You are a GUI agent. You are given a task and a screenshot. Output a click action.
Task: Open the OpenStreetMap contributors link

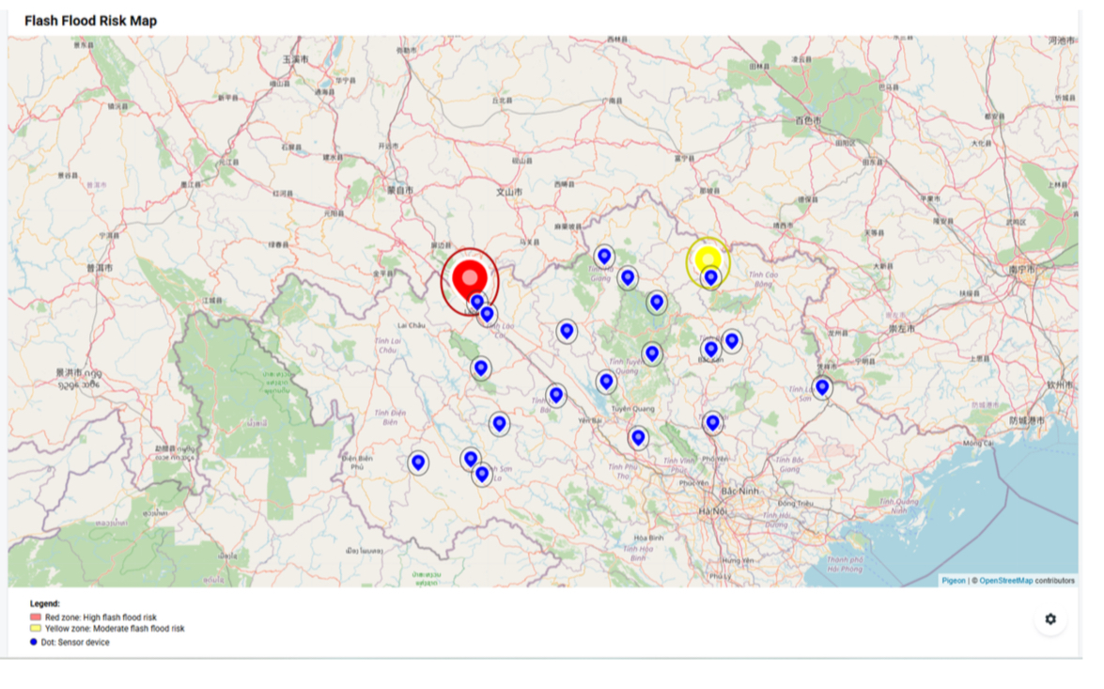(1006, 580)
